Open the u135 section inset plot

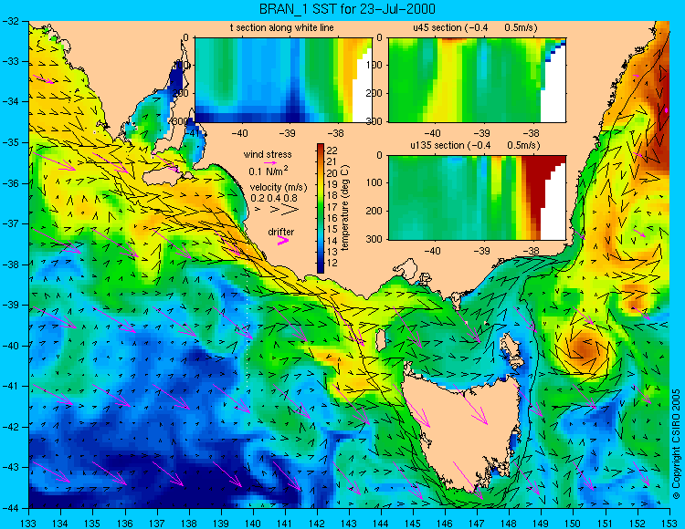pyautogui.click(x=477, y=198)
